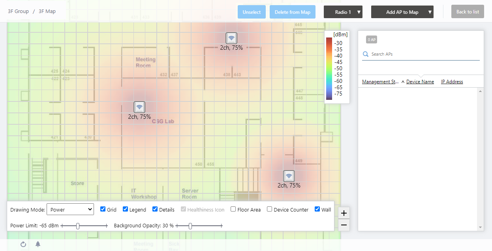Click the zoom out minus button
The width and height of the screenshot is (492, 251).
pyautogui.click(x=344, y=225)
